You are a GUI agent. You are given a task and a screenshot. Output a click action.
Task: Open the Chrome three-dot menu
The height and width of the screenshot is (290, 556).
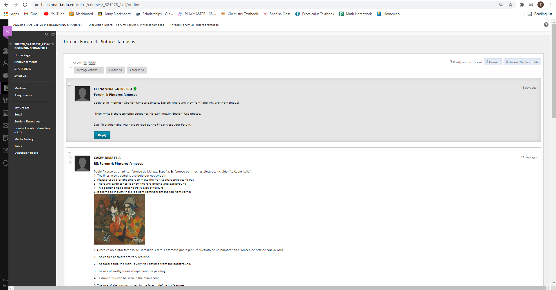pos(550,5)
